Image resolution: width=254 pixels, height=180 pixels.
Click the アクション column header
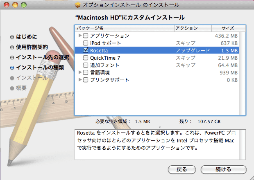pyautogui.click(x=193, y=28)
